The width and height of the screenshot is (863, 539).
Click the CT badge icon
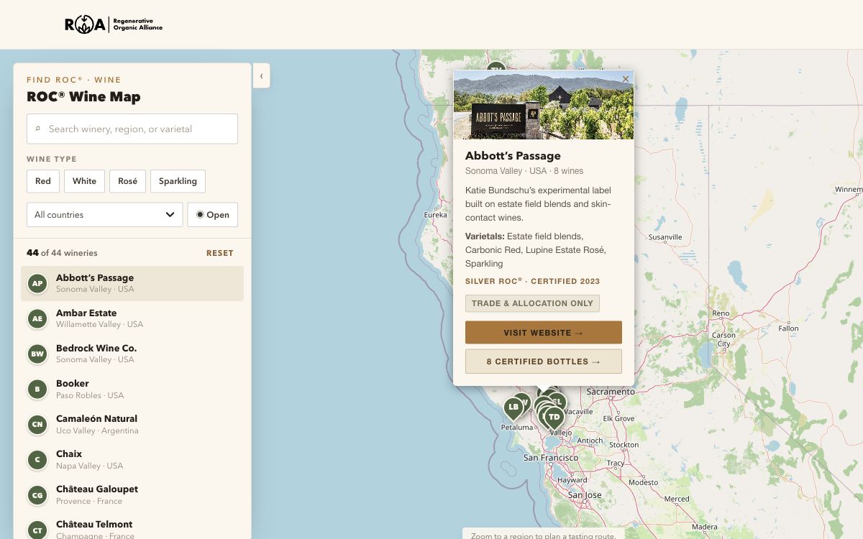click(37, 530)
